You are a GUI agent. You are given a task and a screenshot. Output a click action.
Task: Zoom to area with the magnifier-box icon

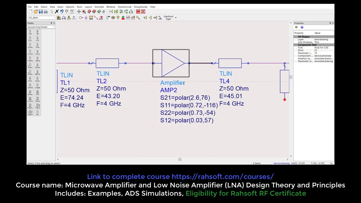(84, 12)
